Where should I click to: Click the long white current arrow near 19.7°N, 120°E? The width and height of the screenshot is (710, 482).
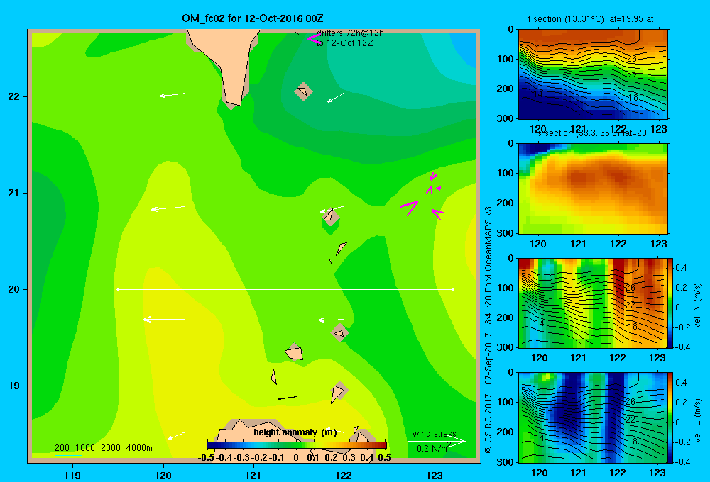(x=163, y=319)
